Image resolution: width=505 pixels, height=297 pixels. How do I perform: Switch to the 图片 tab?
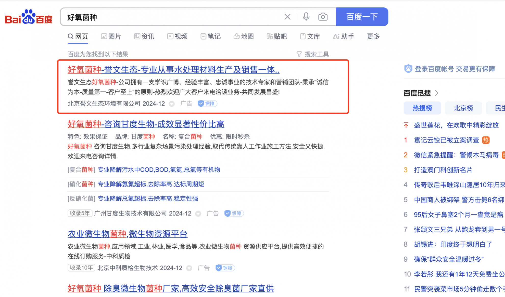click(111, 36)
